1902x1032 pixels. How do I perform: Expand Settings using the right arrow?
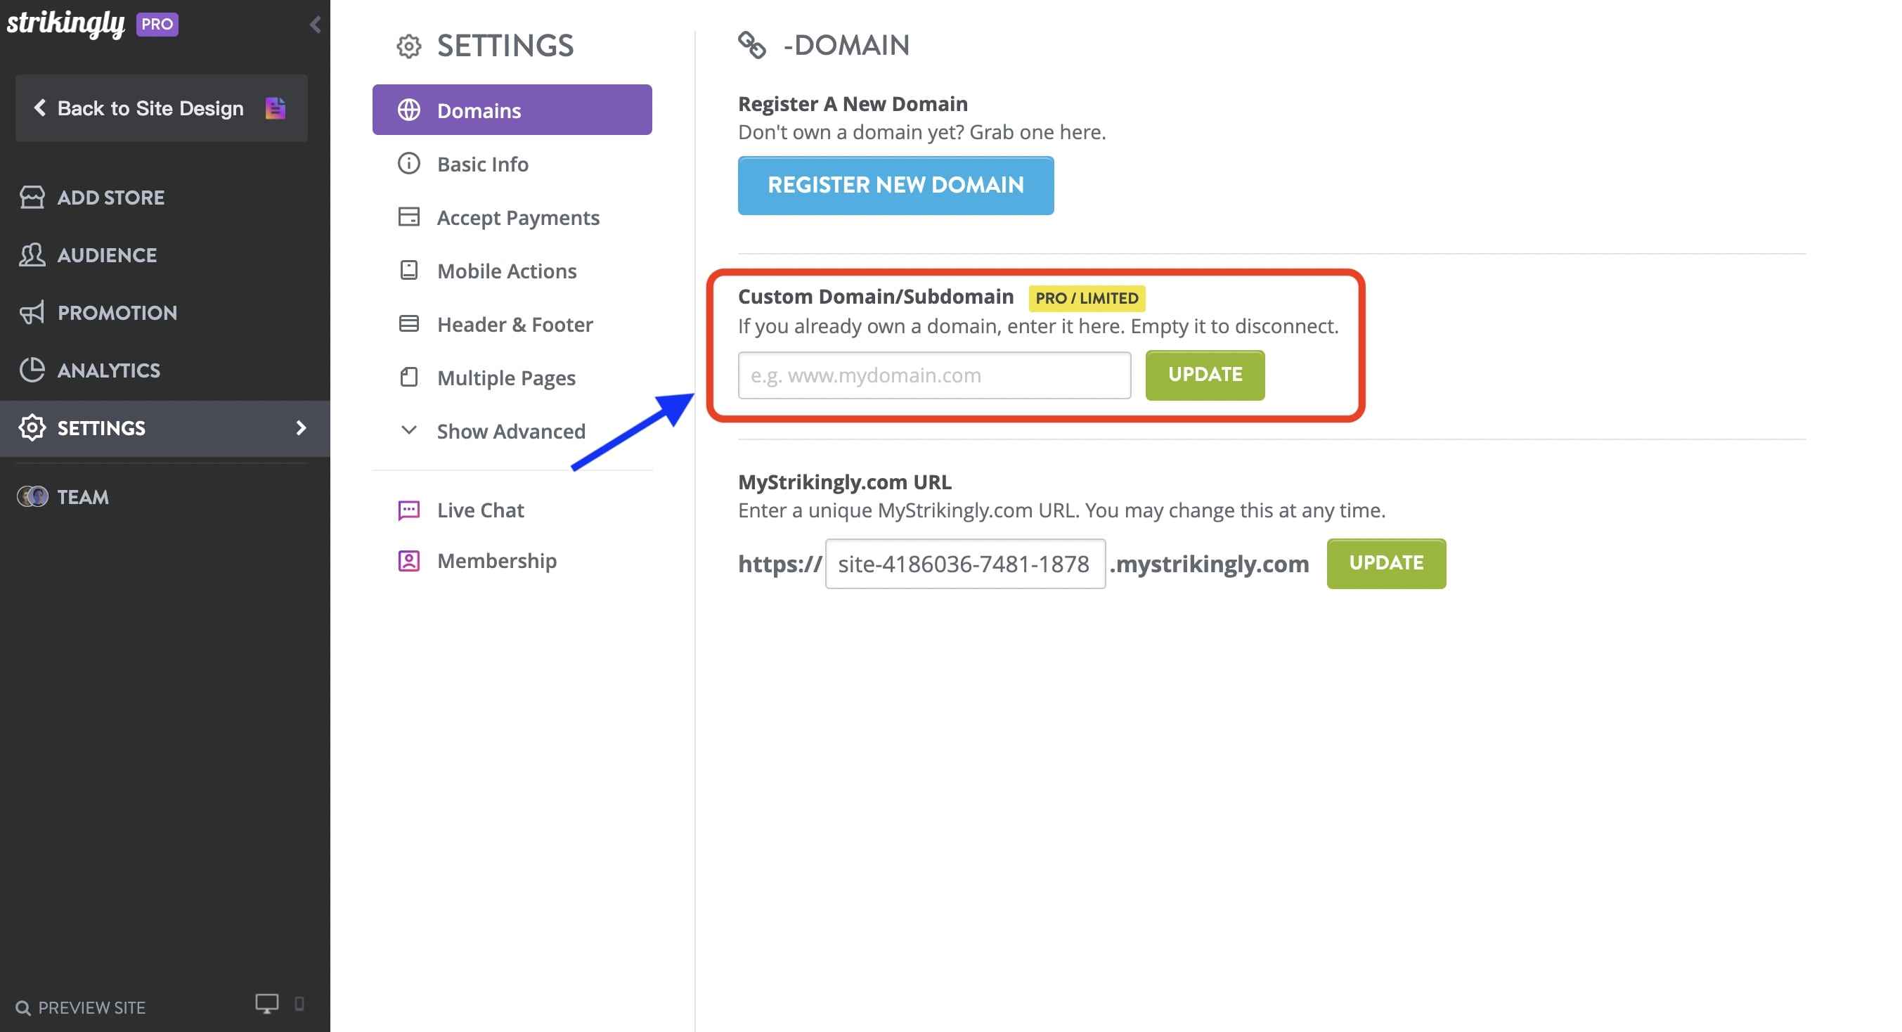[301, 427]
